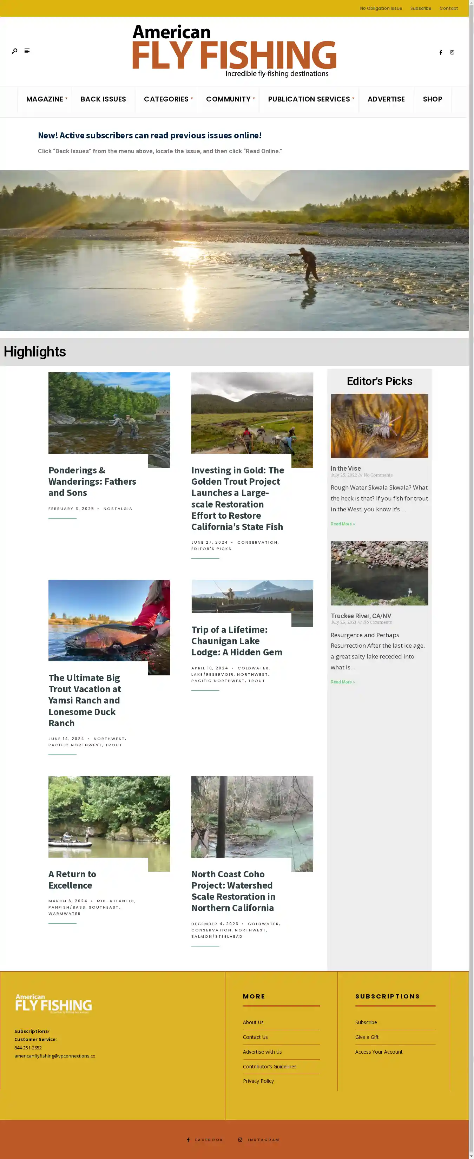Click No Obligation Issue top link

pyautogui.click(x=381, y=8)
